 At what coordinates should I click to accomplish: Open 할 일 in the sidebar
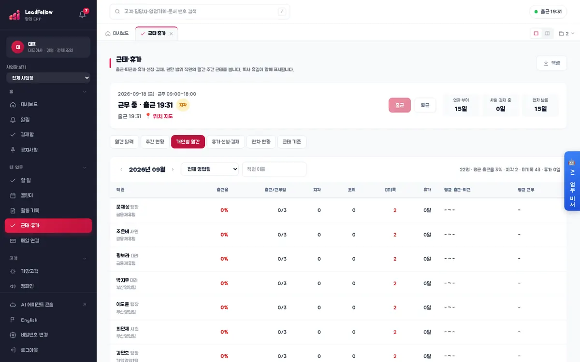click(48, 180)
